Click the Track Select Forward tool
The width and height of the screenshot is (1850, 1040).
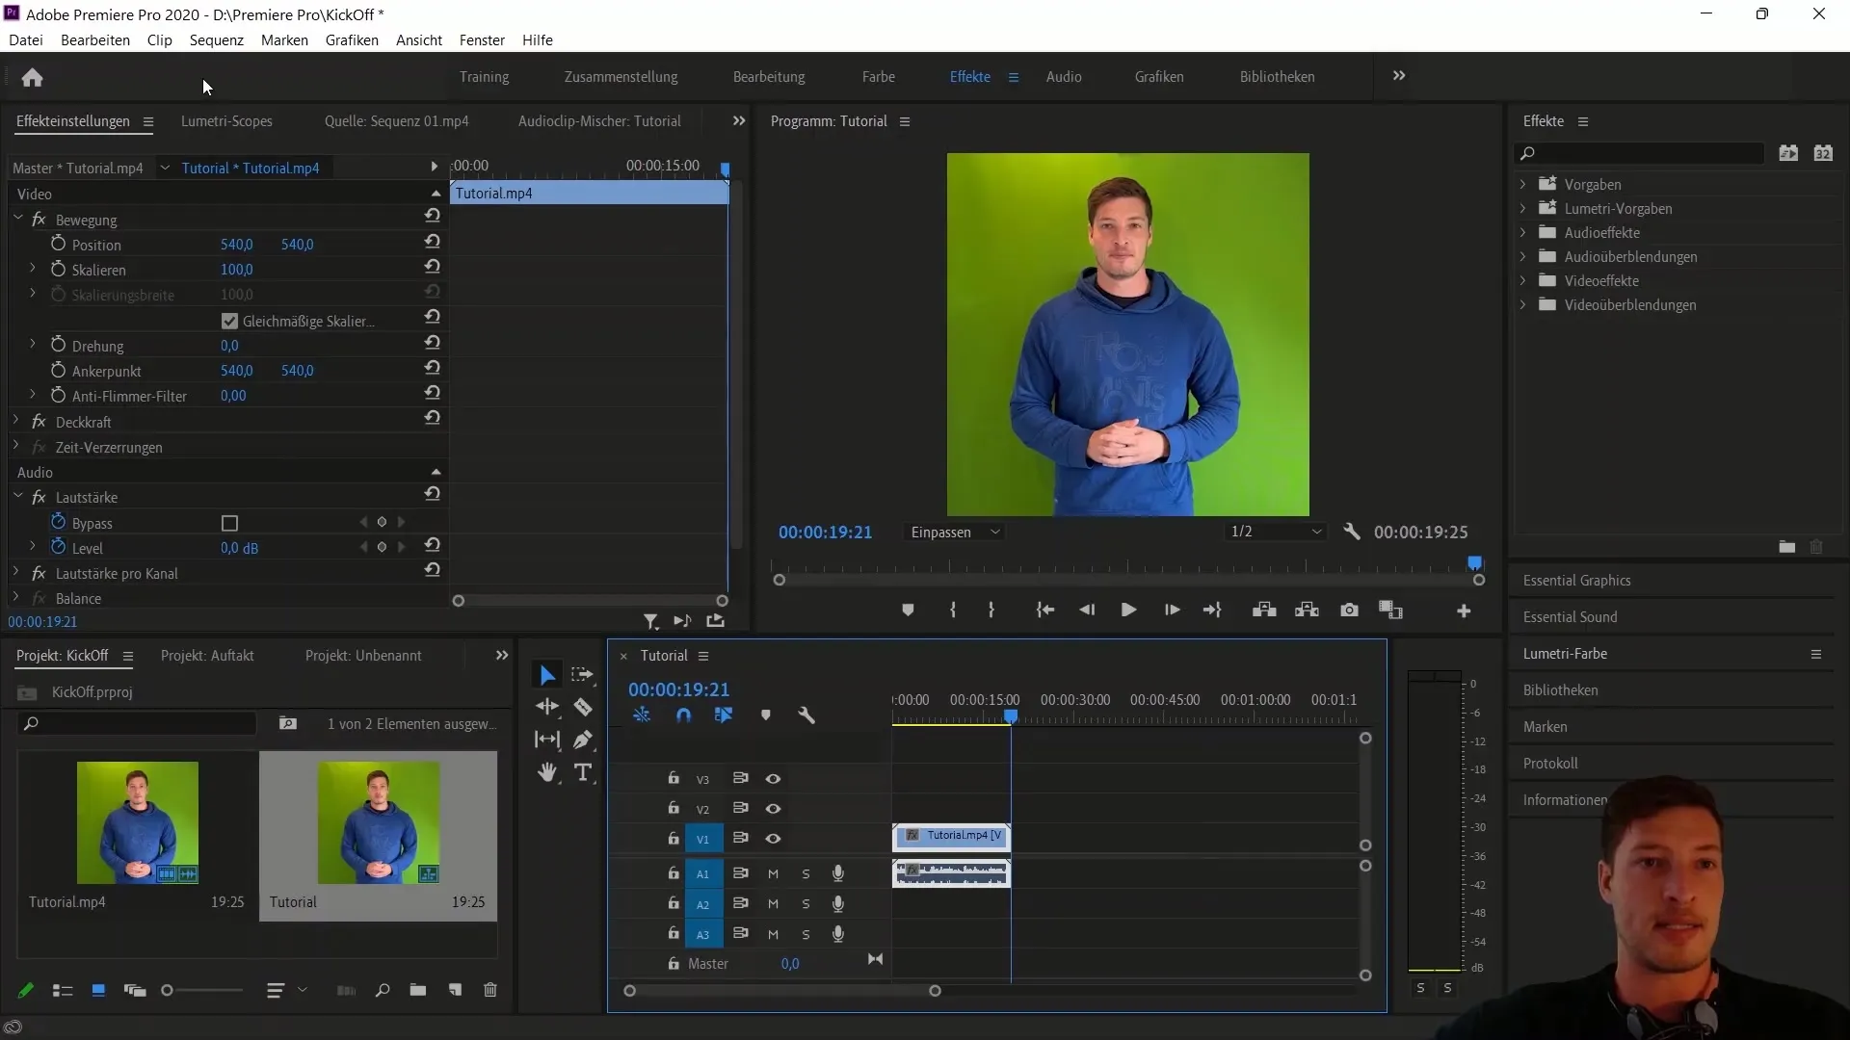[582, 674]
